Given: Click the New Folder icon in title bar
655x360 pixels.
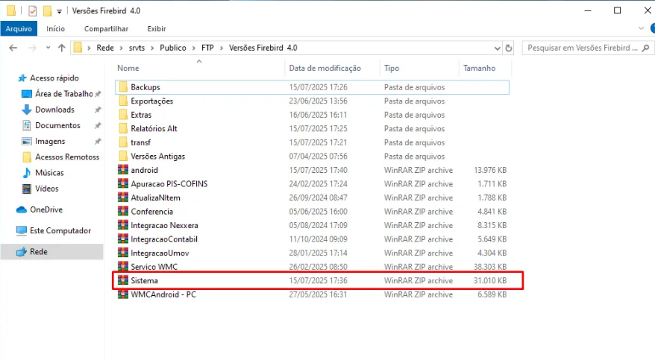Looking at the screenshot, I should [47, 11].
